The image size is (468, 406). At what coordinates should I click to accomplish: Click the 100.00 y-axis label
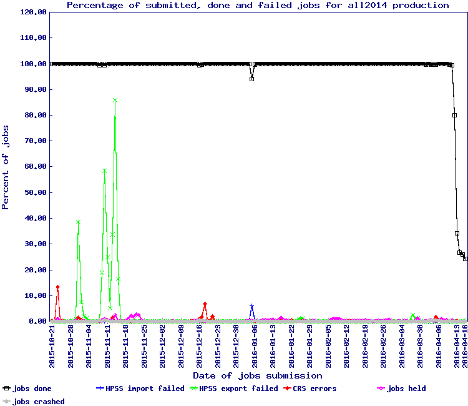click(34, 64)
